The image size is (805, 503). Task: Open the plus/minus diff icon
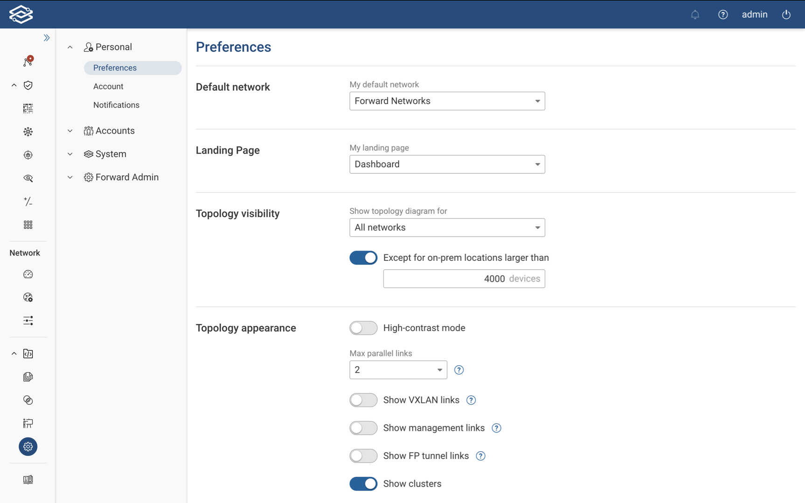coord(28,202)
